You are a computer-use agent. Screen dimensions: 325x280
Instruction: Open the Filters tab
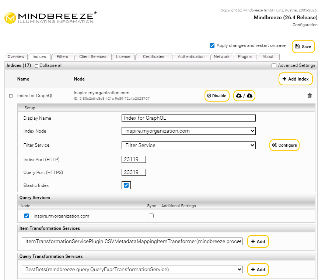click(x=62, y=57)
